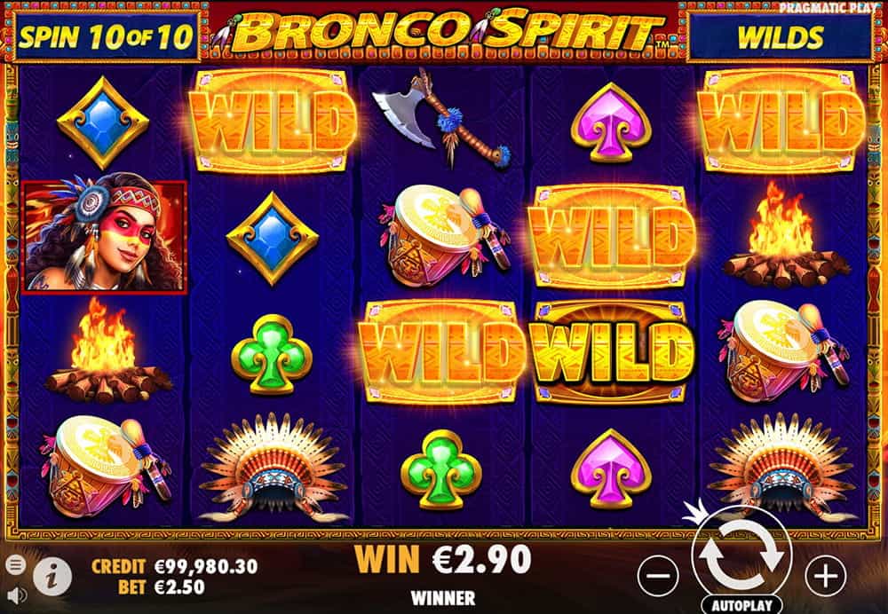Click the WILDS panel at top right

(781, 36)
